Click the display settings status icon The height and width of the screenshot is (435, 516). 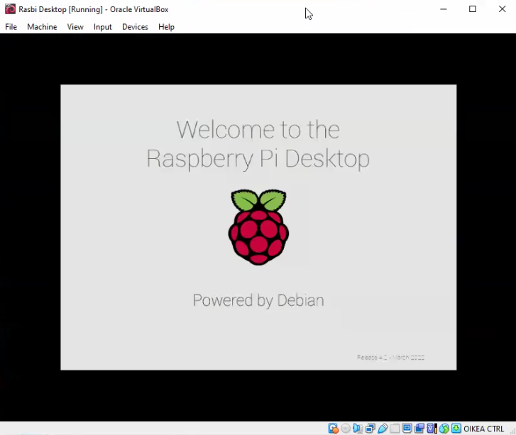(407, 429)
